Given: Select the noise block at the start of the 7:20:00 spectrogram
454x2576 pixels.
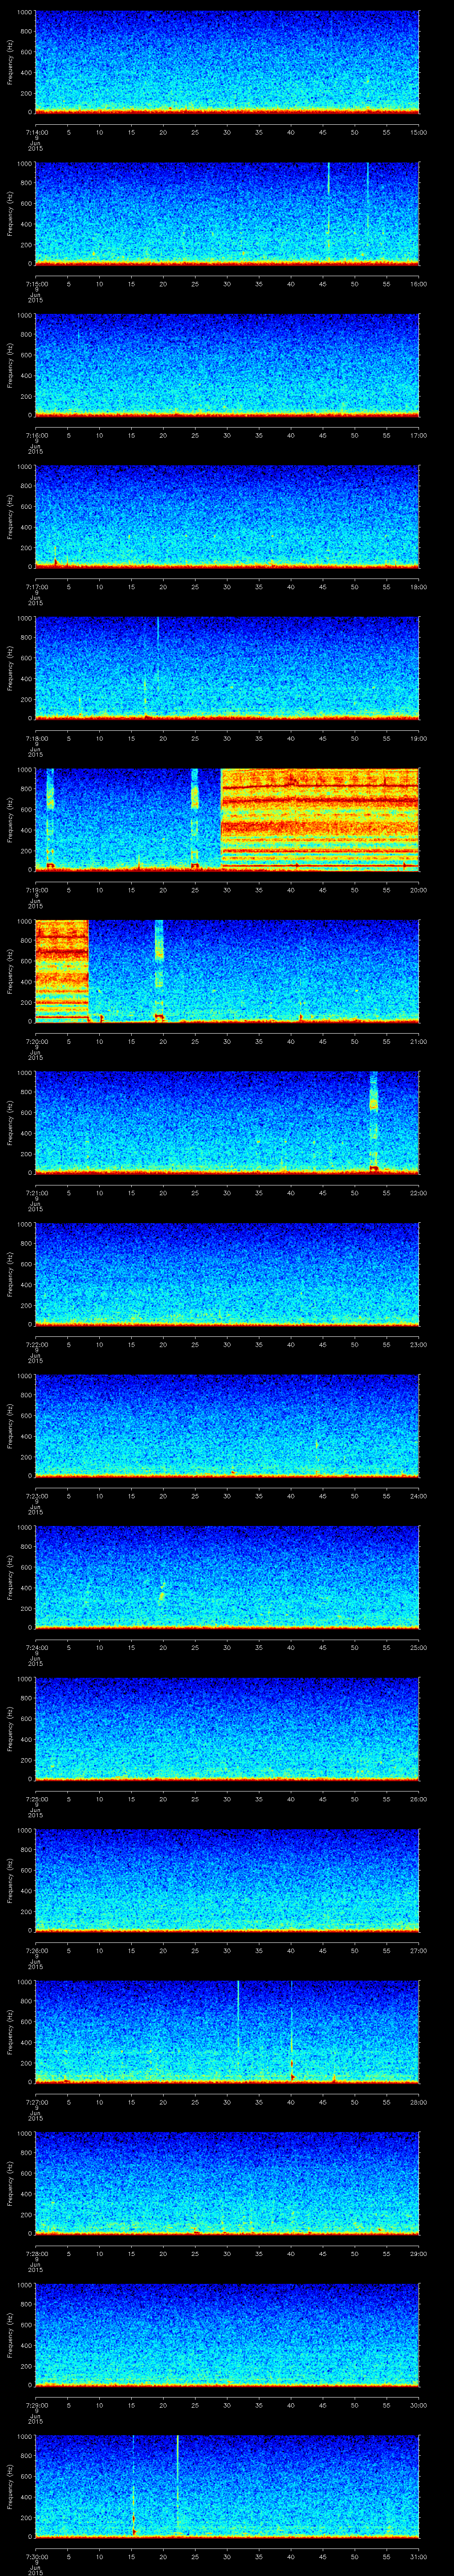Looking at the screenshot, I should point(62,970).
